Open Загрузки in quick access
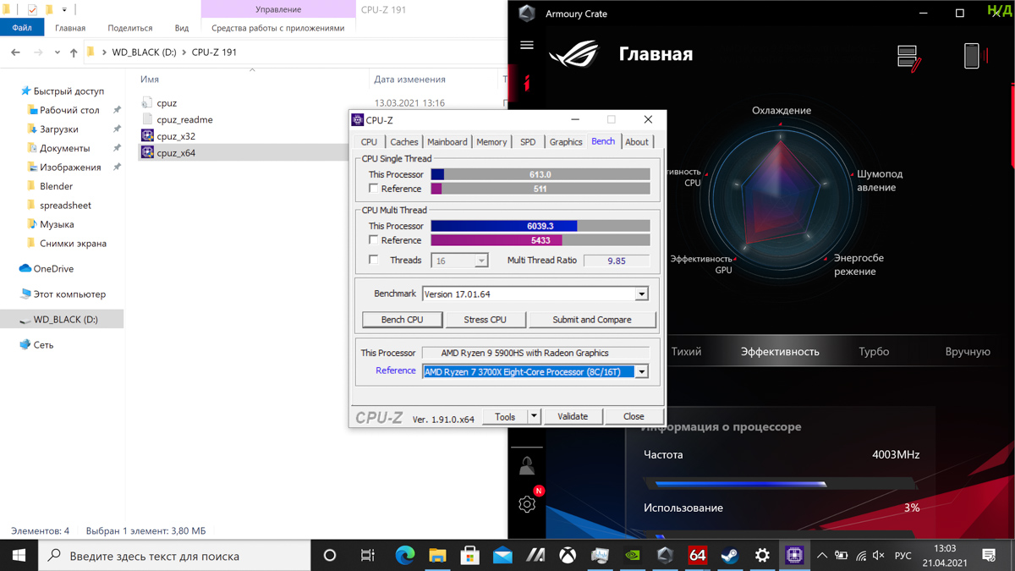Image resolution: width=1015 pixels, height=571 pixels. coord(59,129)
